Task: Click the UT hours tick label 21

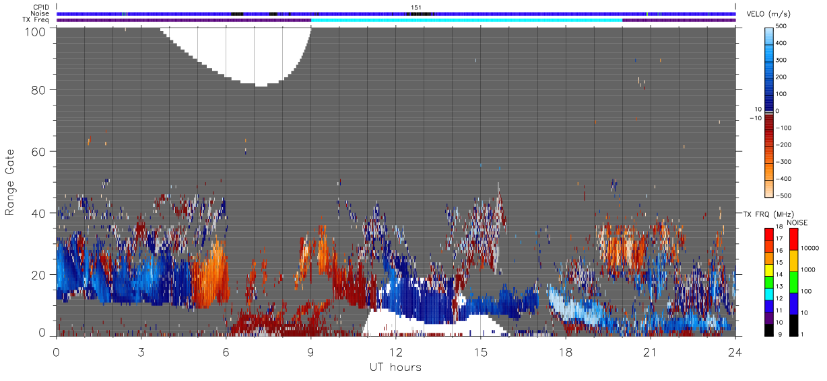Action: point(650,351)
